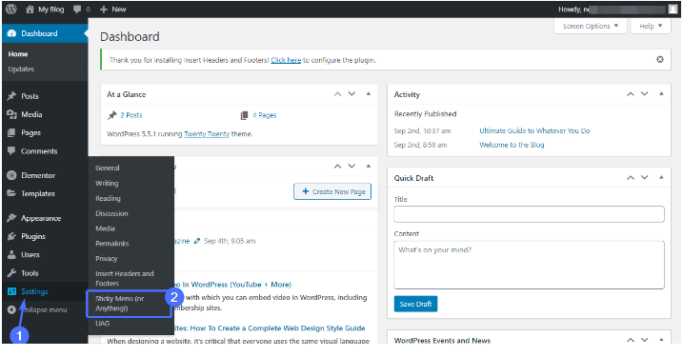This screenshot has width=683, height=357.
Task: Click the Elementor icon in sidebar
Action: pos(11,175)
